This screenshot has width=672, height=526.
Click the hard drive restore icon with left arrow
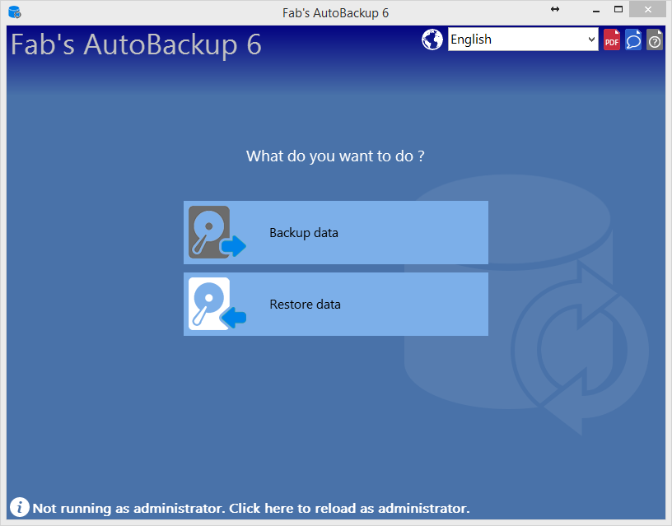coord(217,304)
